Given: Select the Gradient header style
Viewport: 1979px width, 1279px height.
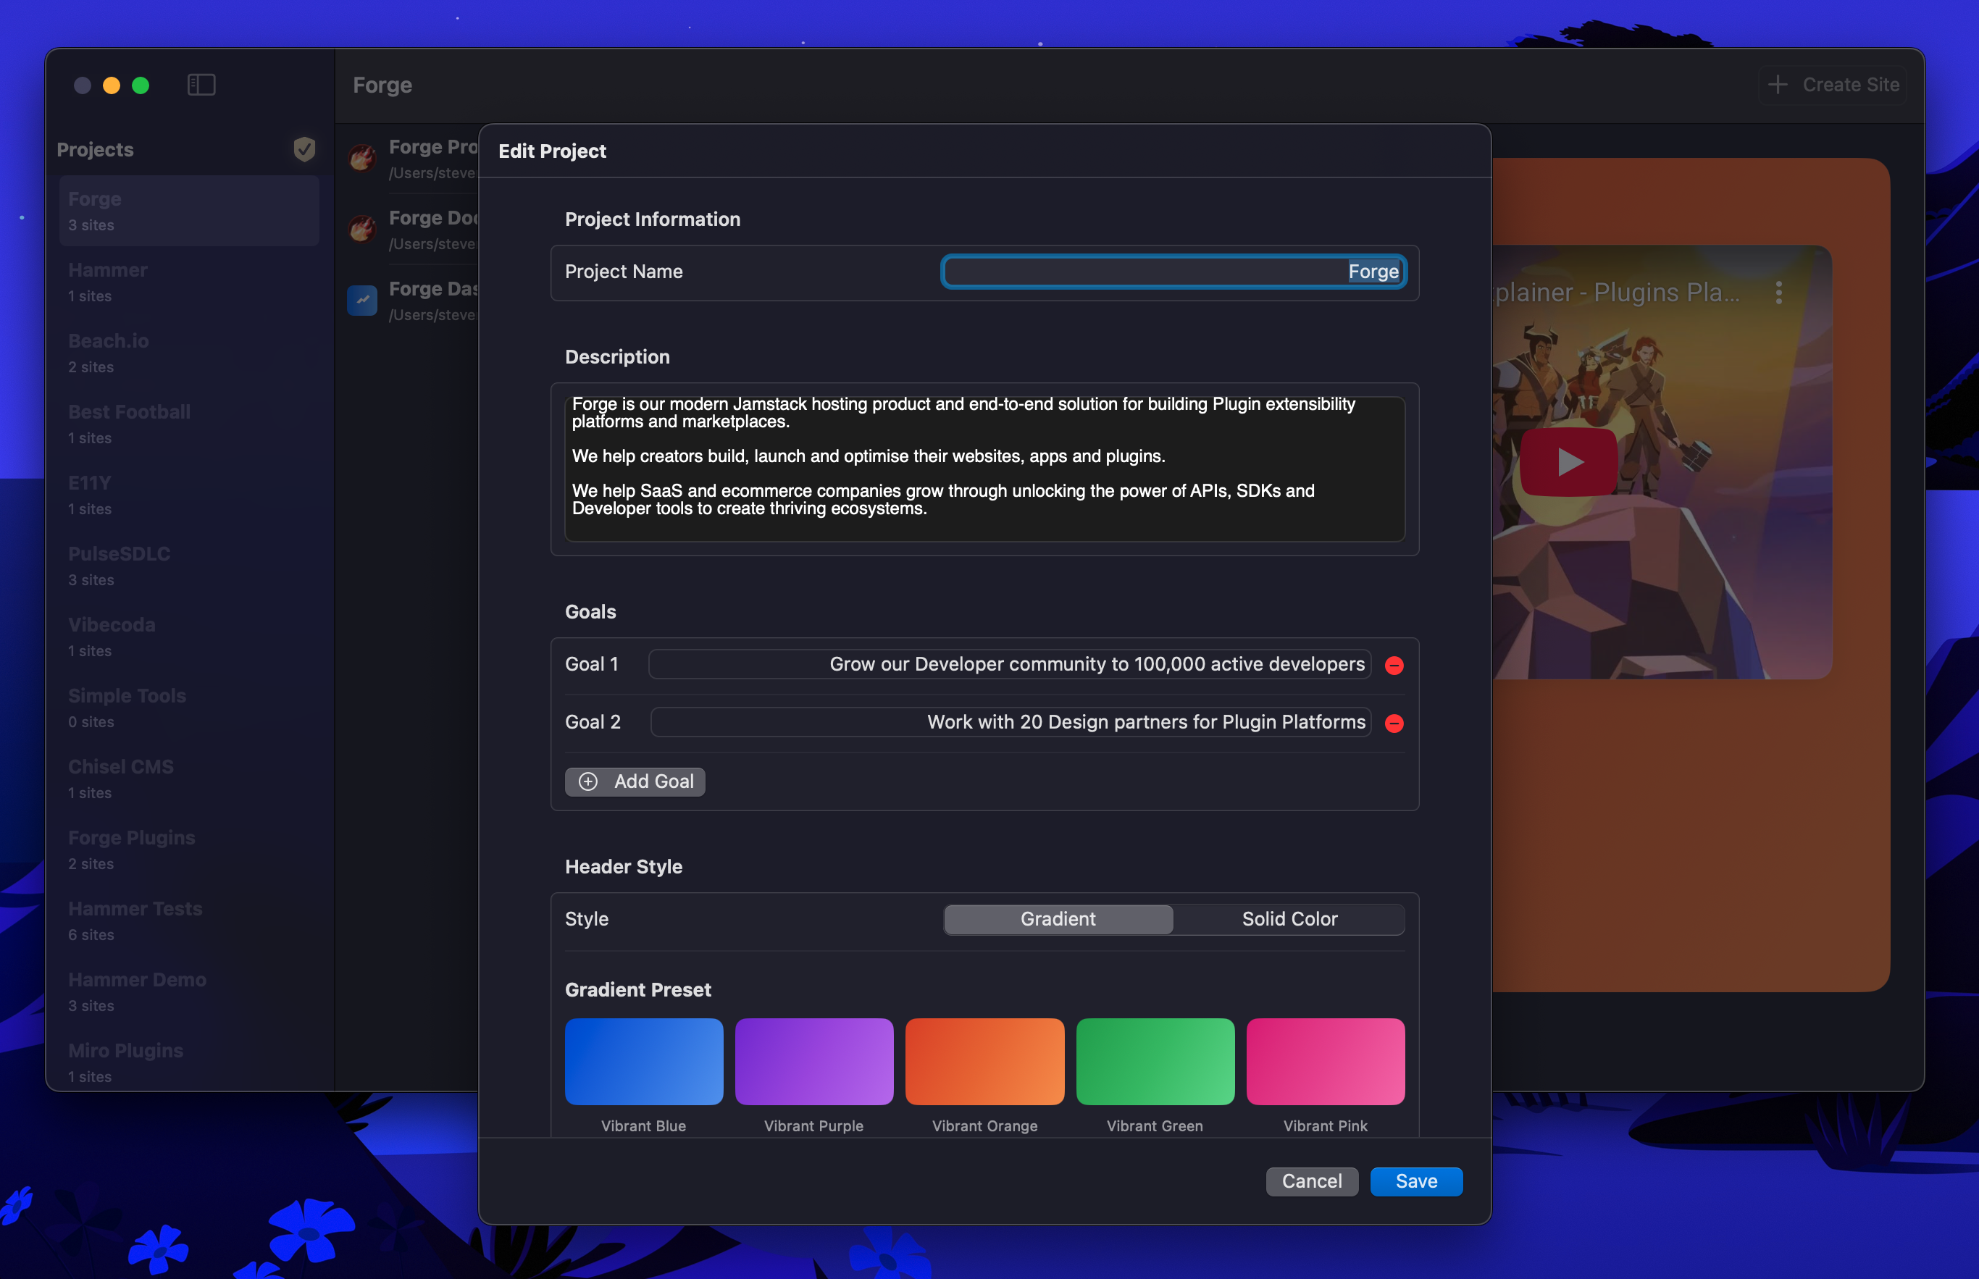Looking at the screenshot, I should (1057, 918).
